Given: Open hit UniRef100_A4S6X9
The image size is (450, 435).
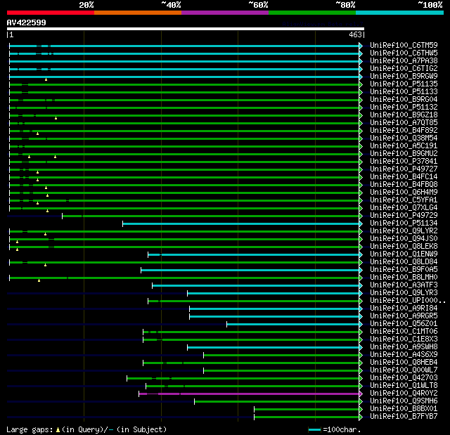Looking at the screenshot, I should click(x=404, y=355).
